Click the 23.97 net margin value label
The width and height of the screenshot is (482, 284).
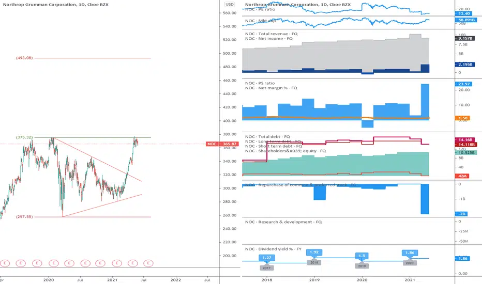click(463, 84)
